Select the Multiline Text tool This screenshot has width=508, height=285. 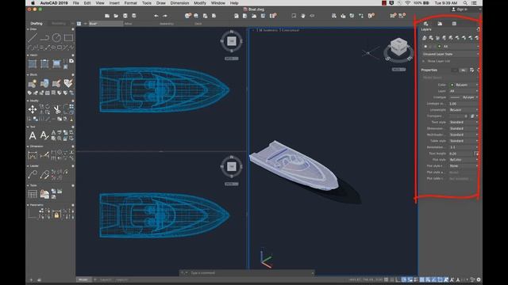coord(33,135)
